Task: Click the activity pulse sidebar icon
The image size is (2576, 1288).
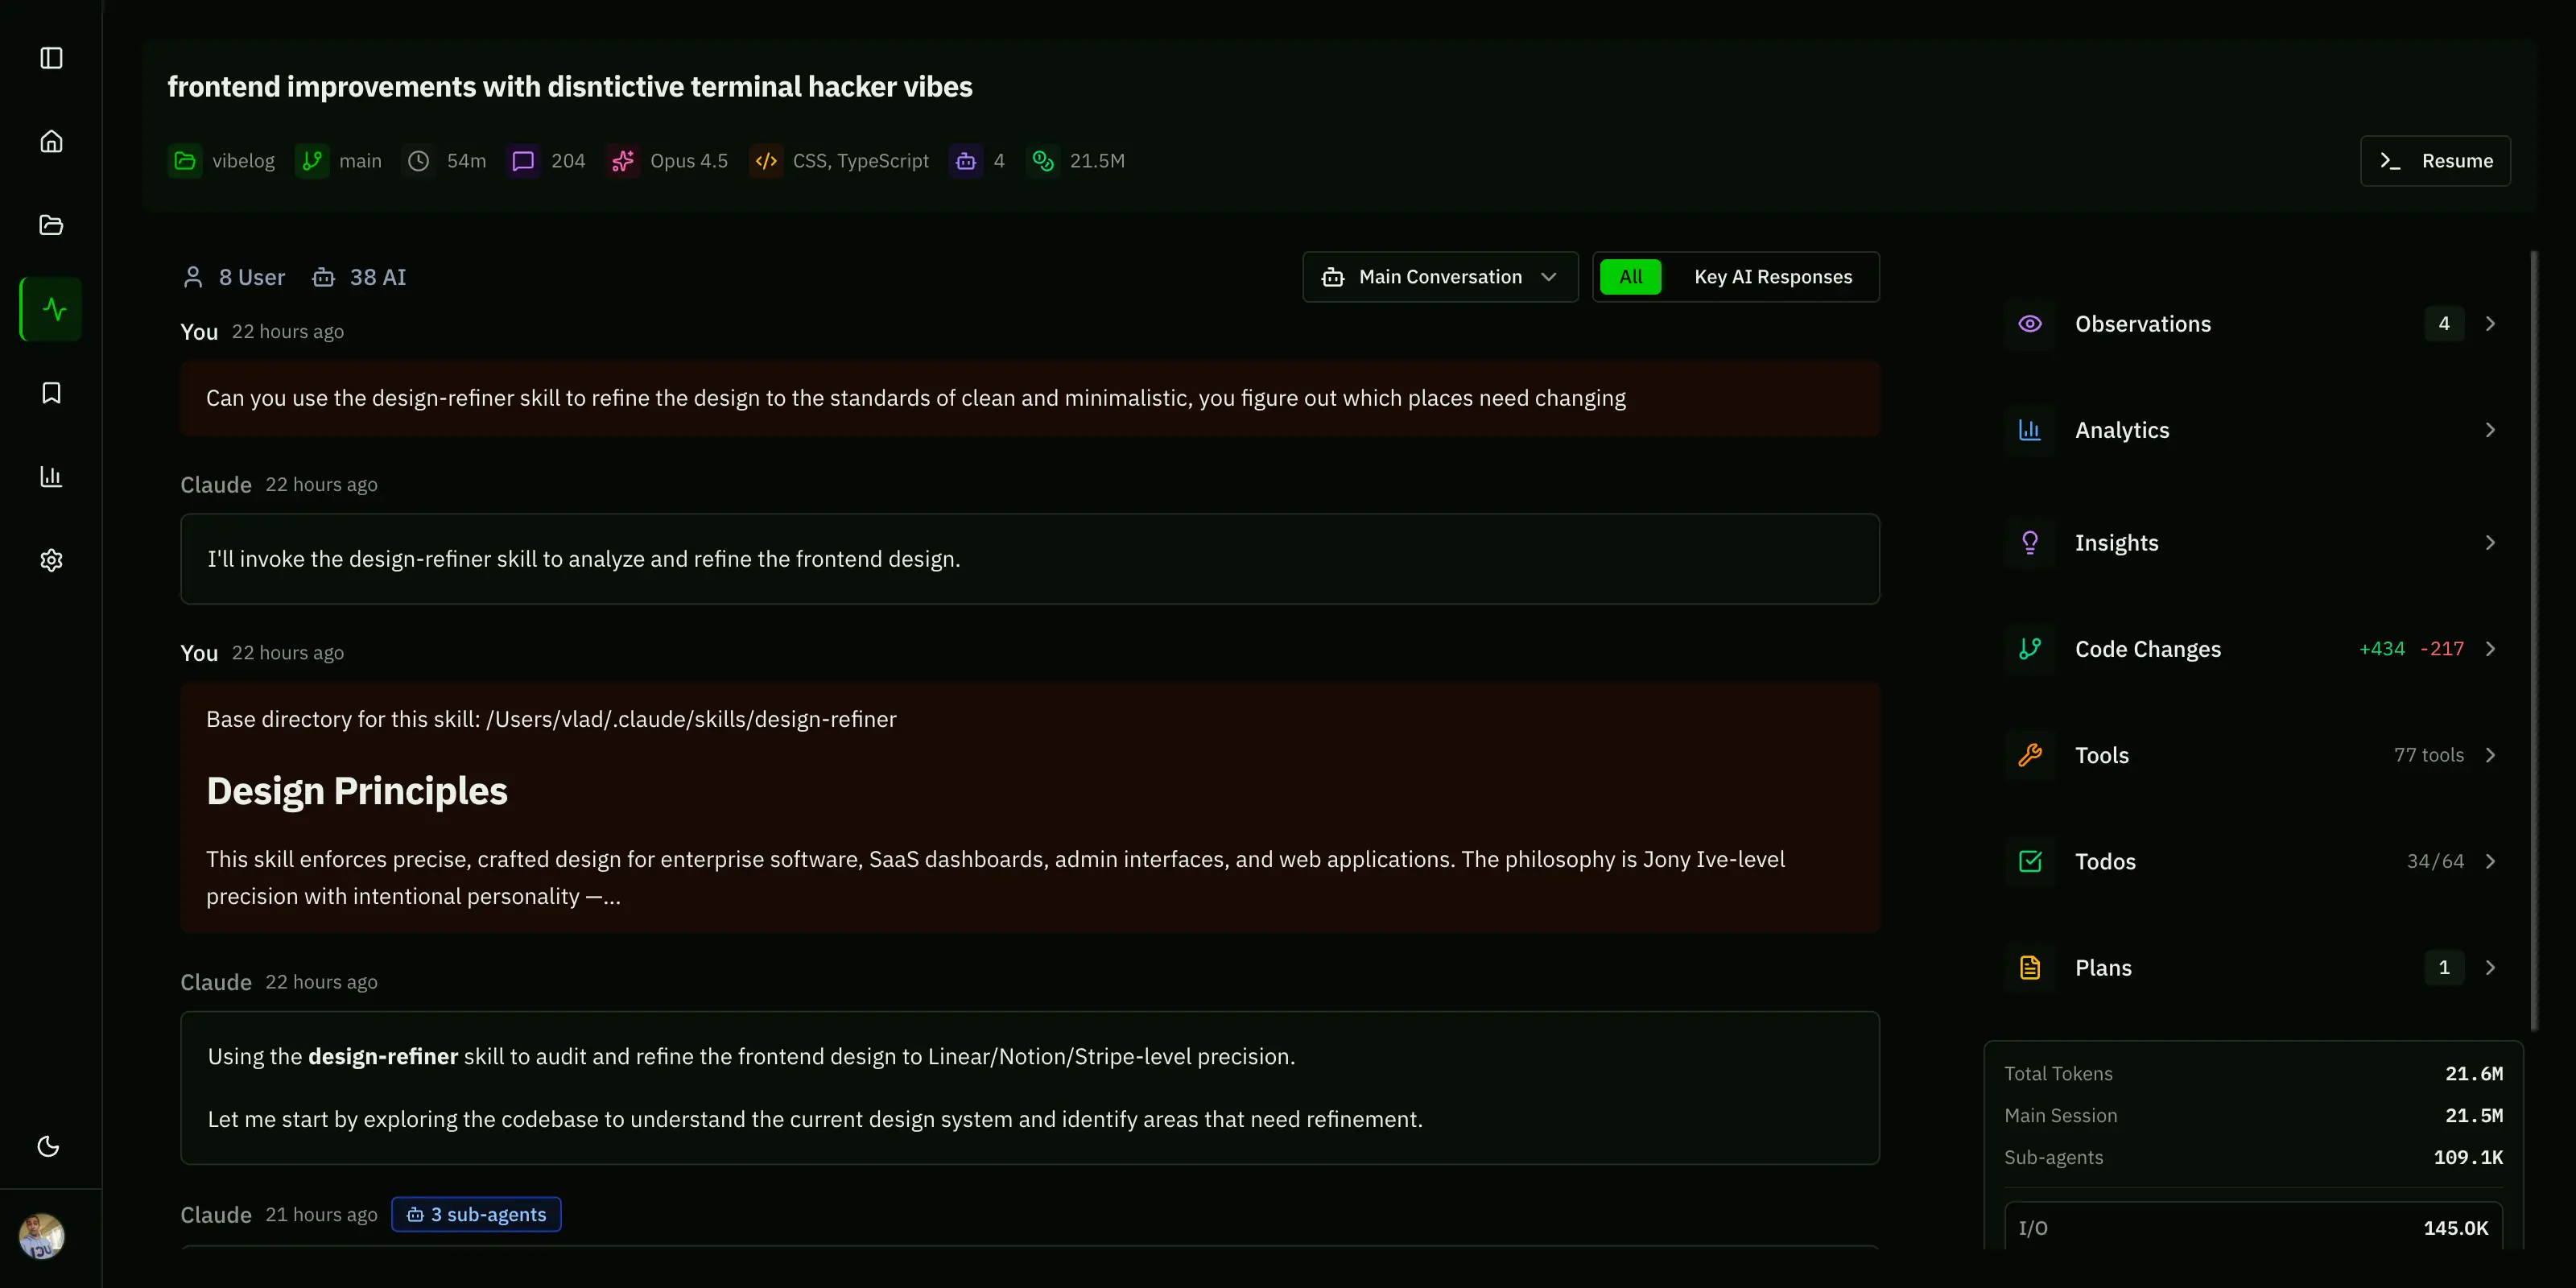Action: [52, 309]
